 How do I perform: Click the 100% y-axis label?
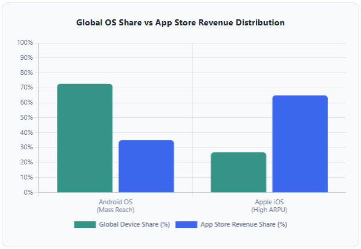coord(25,43)
